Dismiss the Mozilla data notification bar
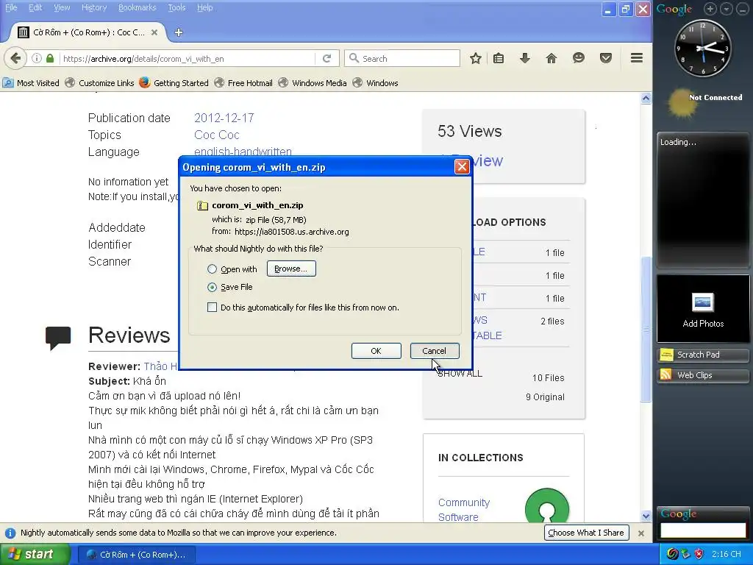The height and width of the screenshot is (565, 753). click(x=640, y=533)
